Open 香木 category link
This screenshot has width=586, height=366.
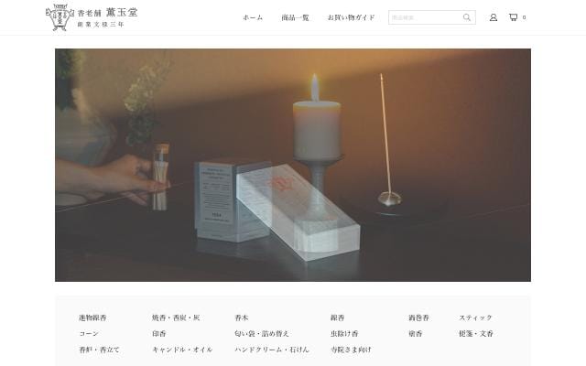tap(242, 318)
